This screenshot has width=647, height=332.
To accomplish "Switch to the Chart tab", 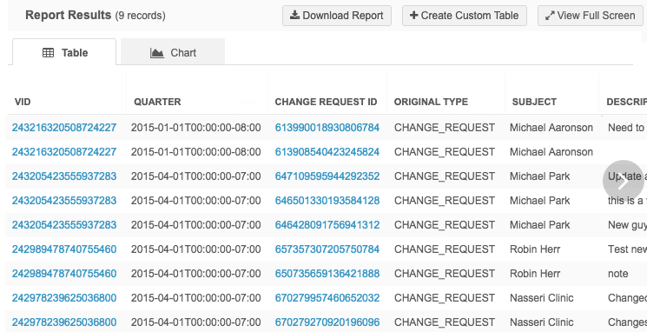I will (173, 51).
